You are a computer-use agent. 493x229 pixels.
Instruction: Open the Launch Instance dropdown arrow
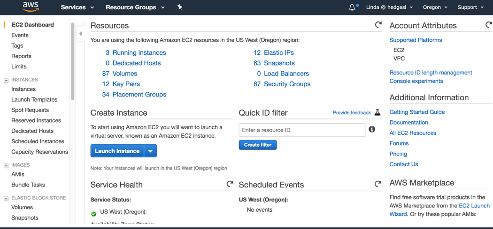coord(150,151)
